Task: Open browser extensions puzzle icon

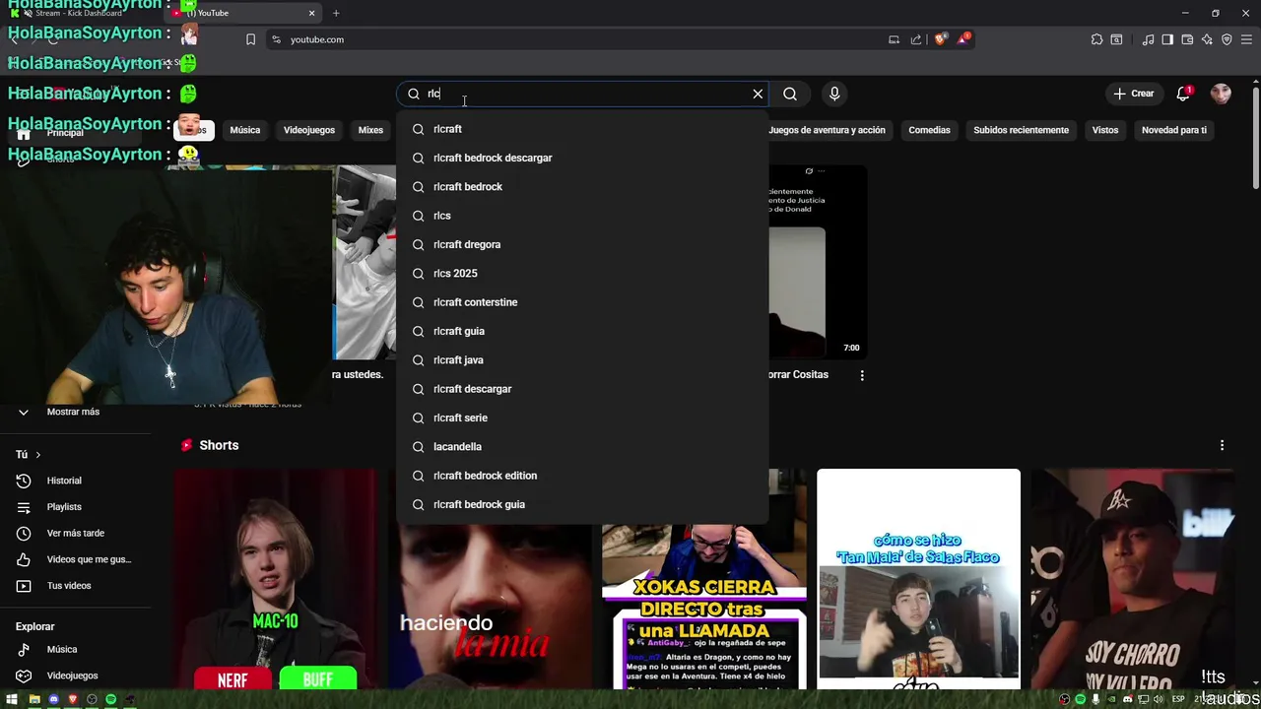Action: point(1096,39)
